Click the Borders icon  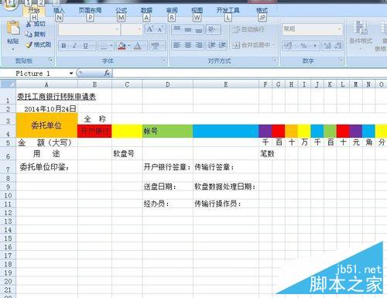[x=104, y=46]
